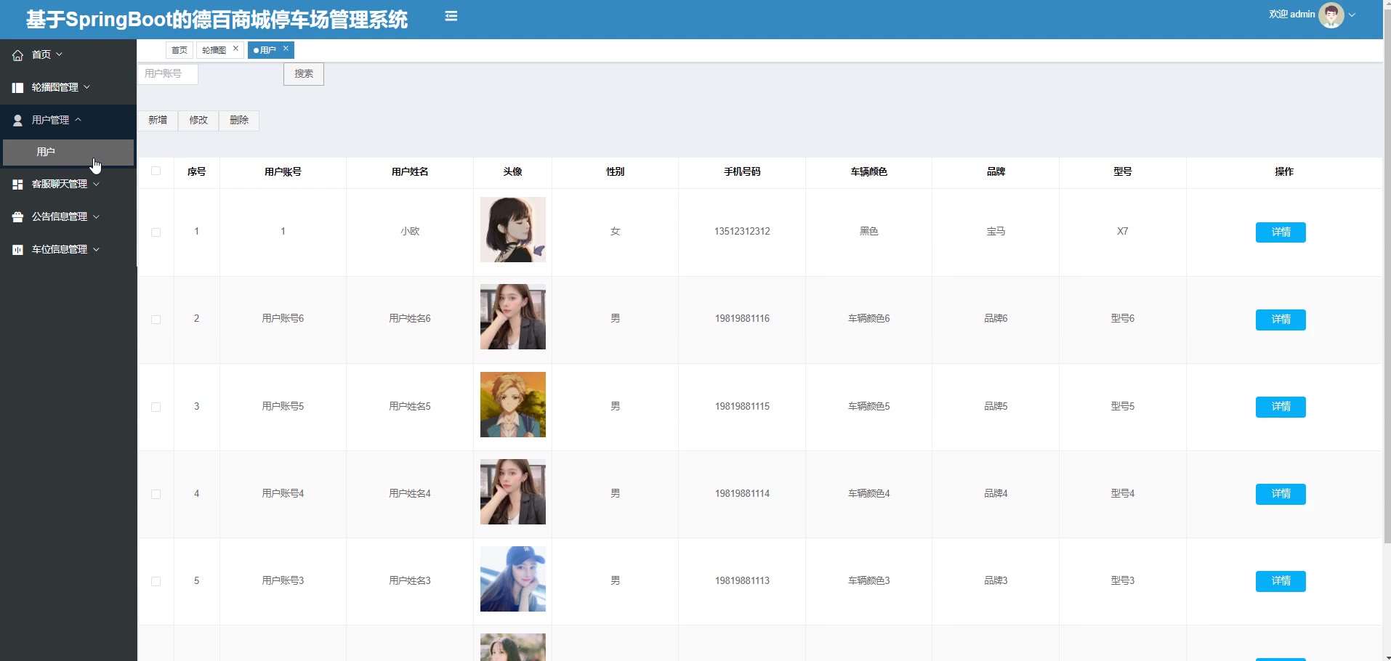Click the 新增 add button
This screenshot has height=661, width=1391.
[x=158, y=120]
